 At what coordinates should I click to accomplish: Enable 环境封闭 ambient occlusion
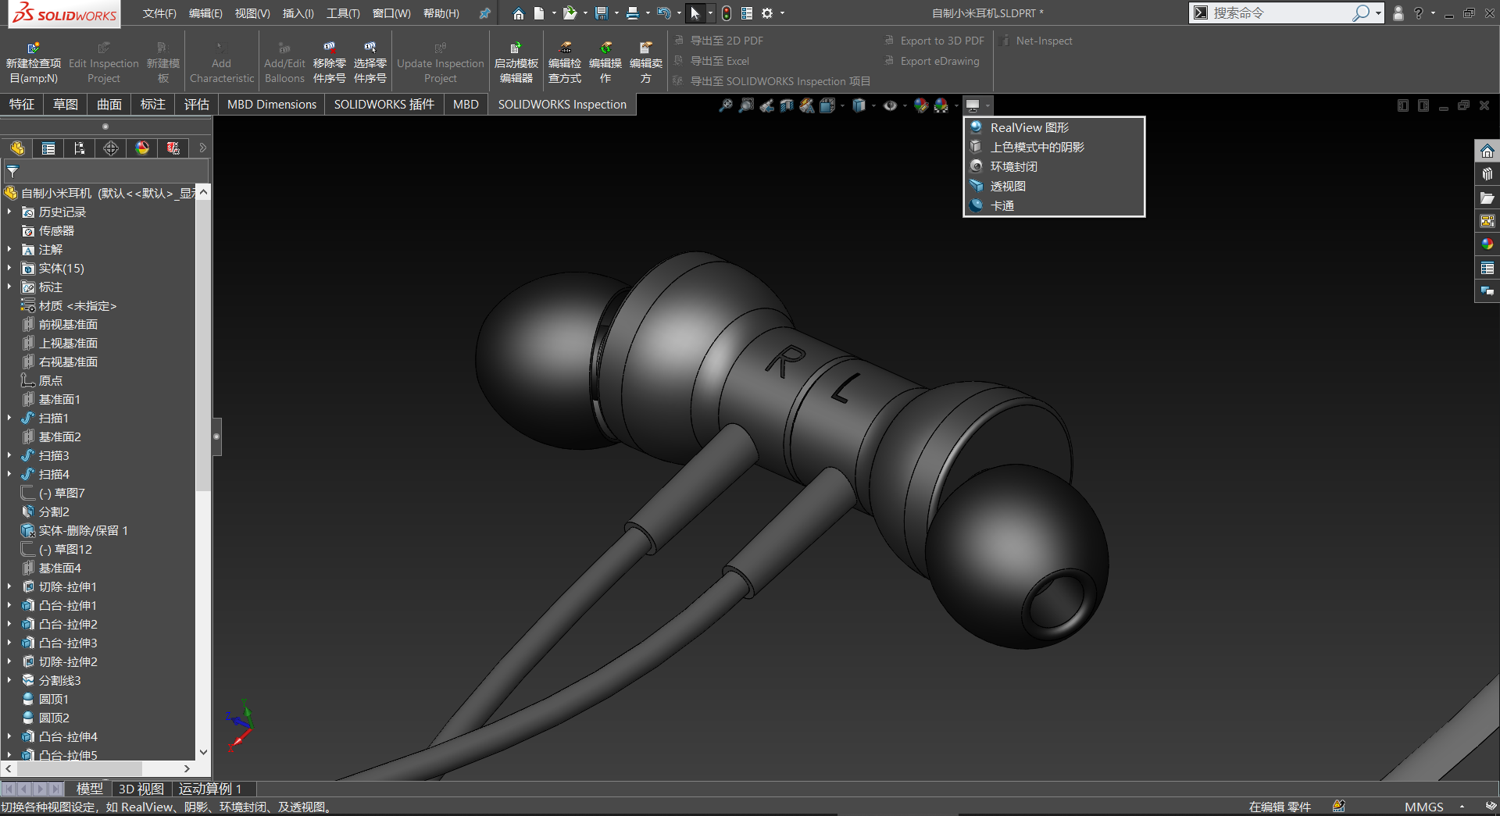tap(1013, 166)
